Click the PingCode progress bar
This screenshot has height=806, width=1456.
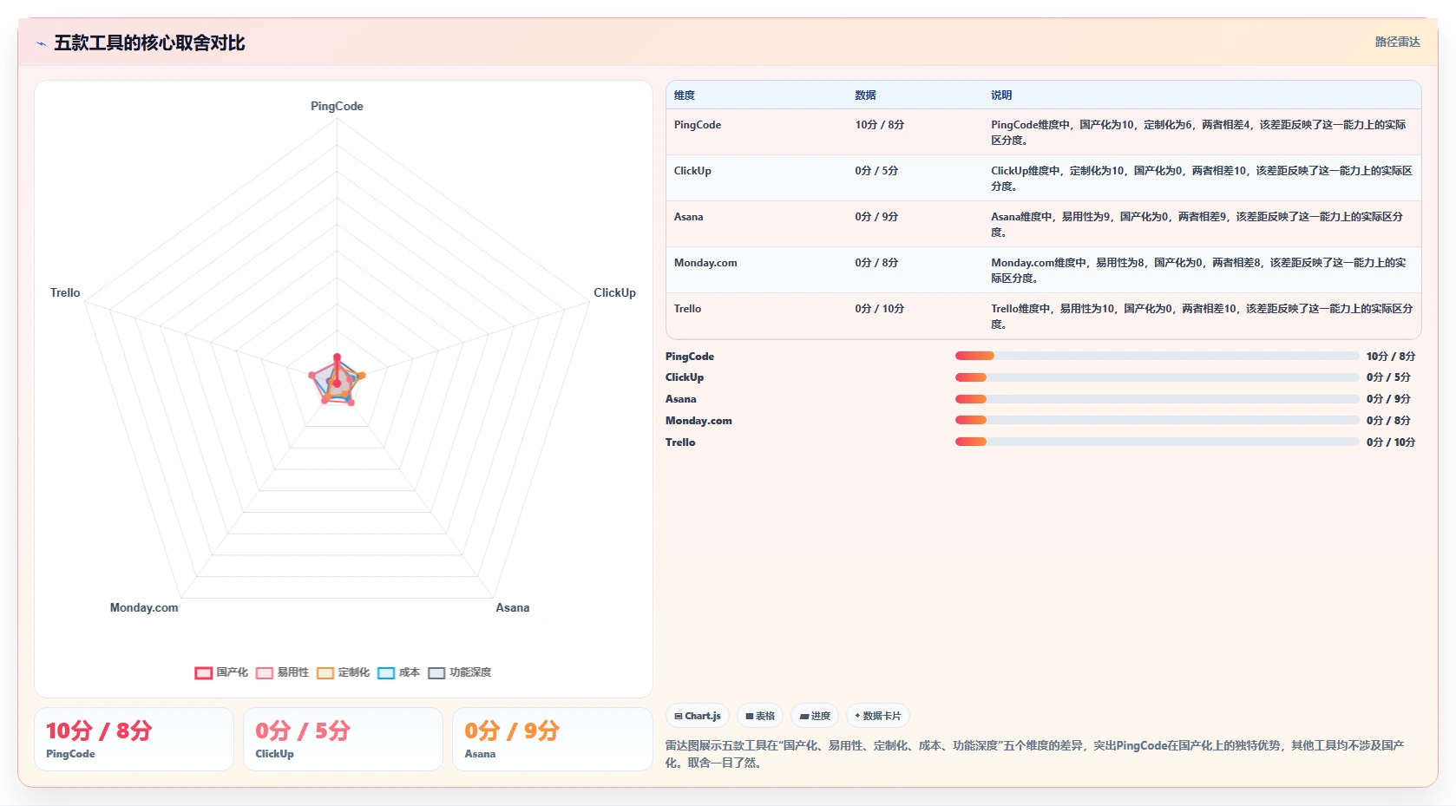pos(1157,356)
